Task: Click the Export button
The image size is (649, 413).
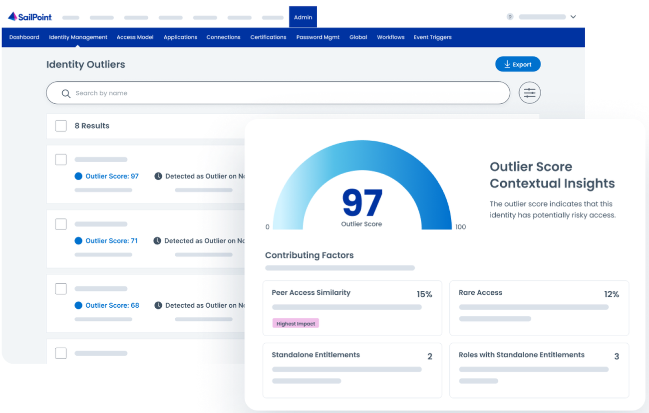Action: 518,64
